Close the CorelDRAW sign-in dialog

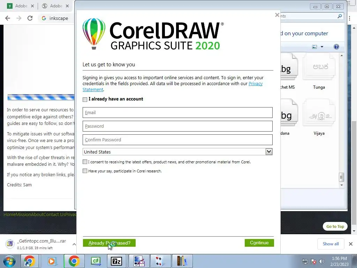[277, 15]
